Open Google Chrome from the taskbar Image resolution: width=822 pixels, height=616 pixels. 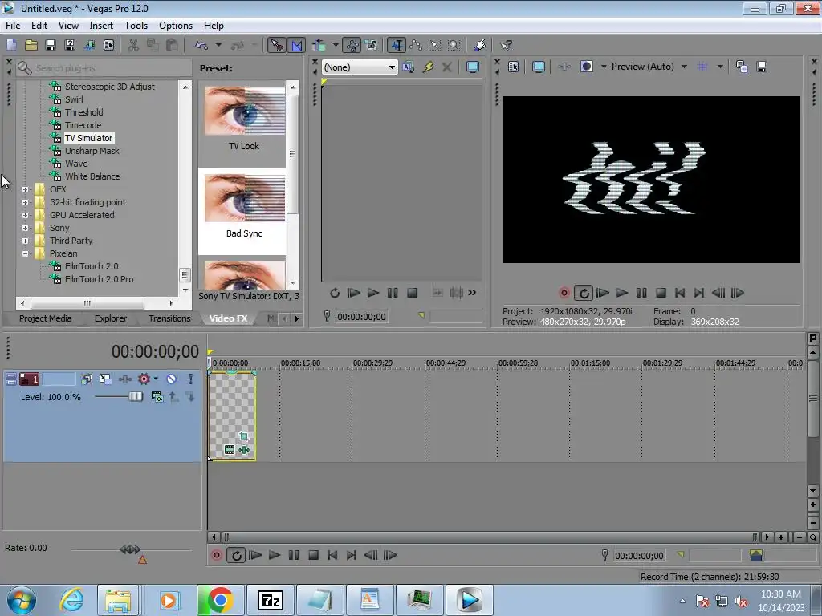[x=220, y=600]
